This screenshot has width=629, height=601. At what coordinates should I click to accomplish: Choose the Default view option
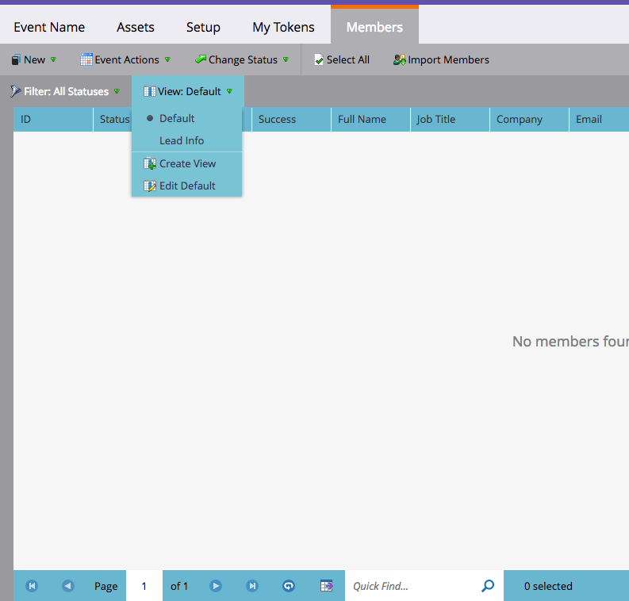[187, 119]
